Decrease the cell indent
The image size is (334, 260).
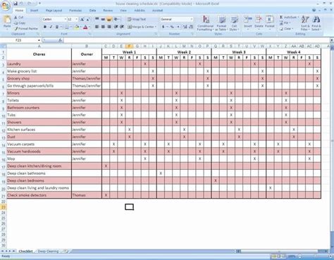tap(116, 27)
